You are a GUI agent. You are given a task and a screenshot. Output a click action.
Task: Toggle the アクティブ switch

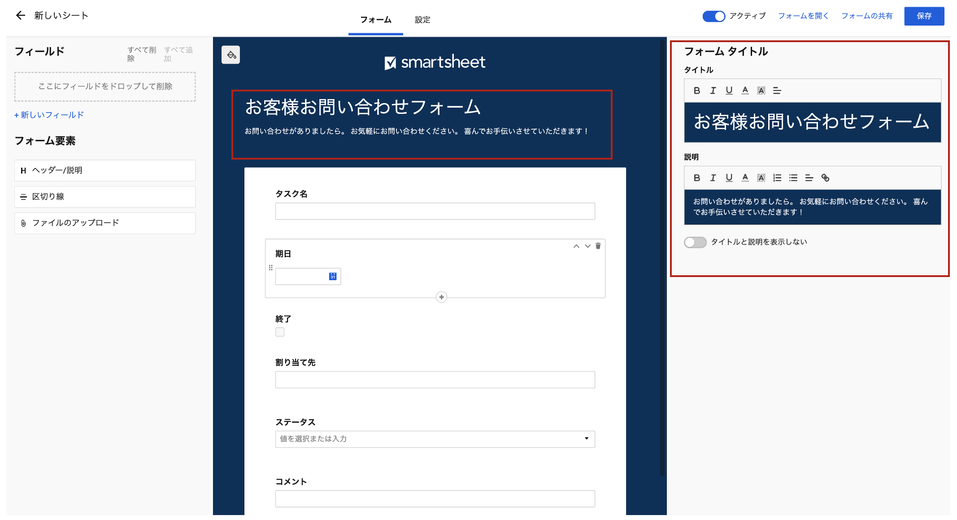[713, 16]
